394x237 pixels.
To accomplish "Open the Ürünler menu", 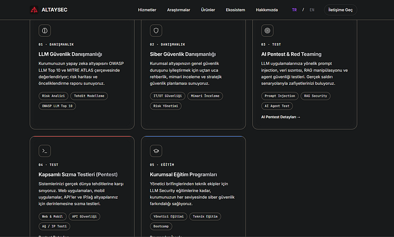I will coord(208,10).
